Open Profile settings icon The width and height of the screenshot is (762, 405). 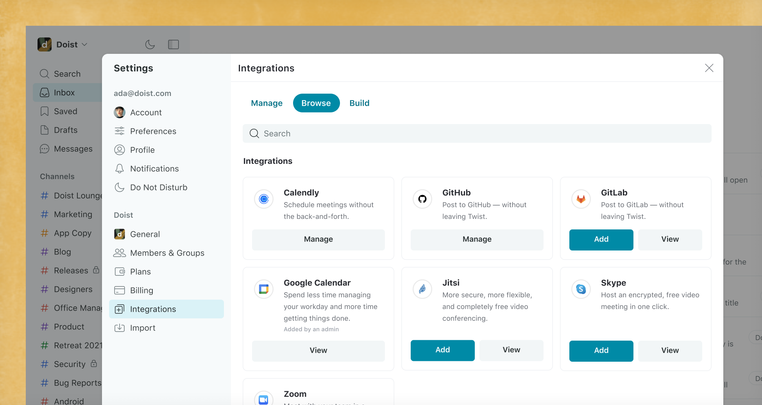click(120, 150)
